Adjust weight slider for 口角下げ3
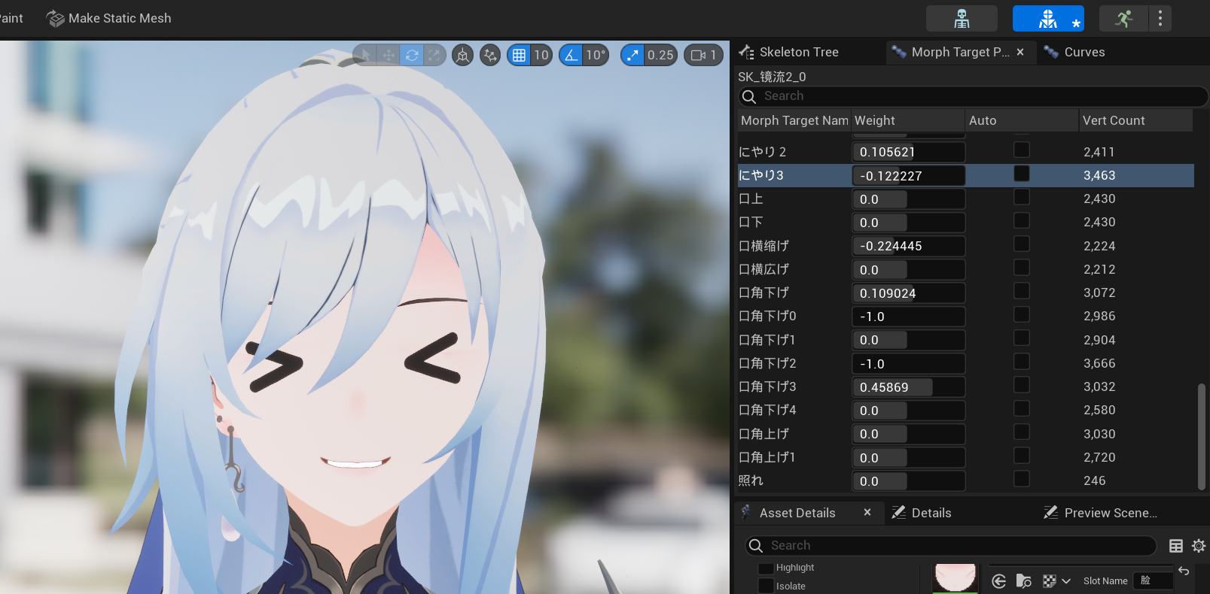Viewport: 1210px width, 594px height. [x=908, y=387]
